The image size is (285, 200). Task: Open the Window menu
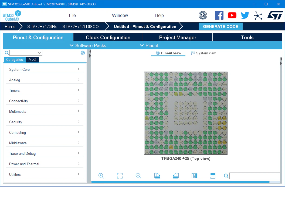pos(120,15)
